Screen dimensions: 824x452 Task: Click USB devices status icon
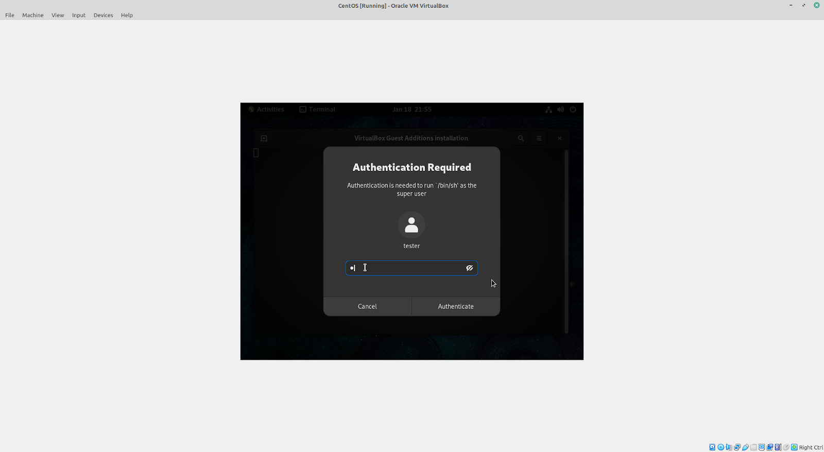click(745, 447)
